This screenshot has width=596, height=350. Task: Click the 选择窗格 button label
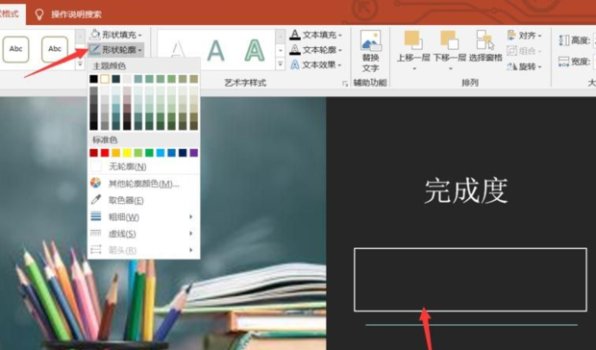pos(485,58)
